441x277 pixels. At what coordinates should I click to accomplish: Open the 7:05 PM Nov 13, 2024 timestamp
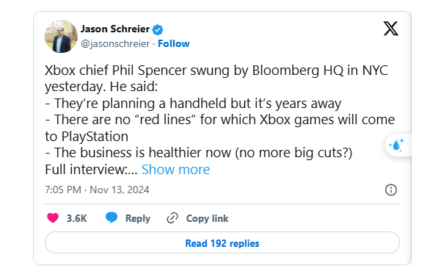click(x=97, y=190)
